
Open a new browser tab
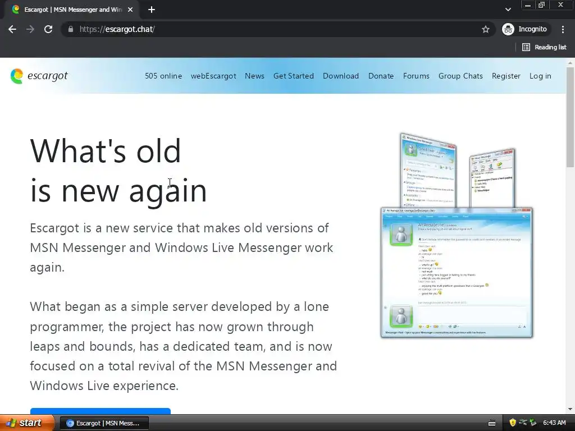pyautogui.click(x=152, y=10)
